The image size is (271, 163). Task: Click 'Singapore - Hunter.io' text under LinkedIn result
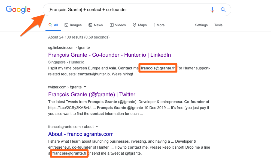[66, 62]
